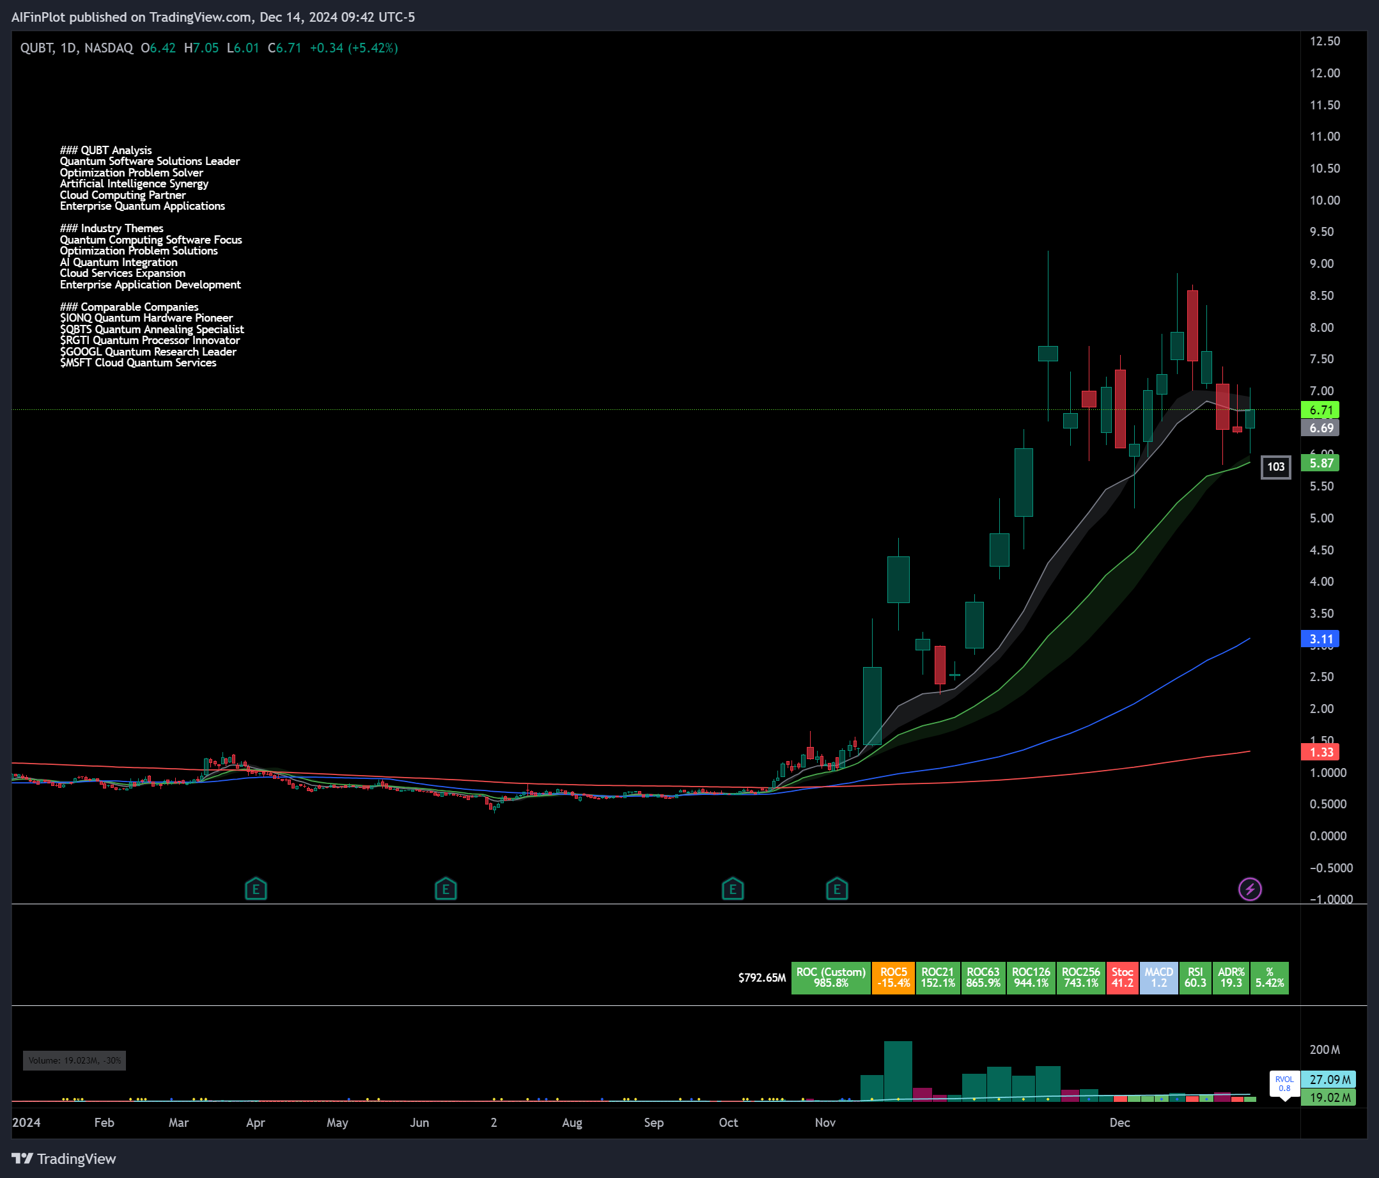
Task: Click the 103 countdown box on the price scale
Action: pyautogui.click(x=1276, y=467)
